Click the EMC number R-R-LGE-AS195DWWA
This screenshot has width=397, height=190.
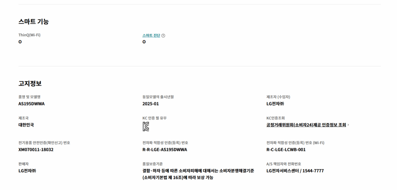(165, 149)
